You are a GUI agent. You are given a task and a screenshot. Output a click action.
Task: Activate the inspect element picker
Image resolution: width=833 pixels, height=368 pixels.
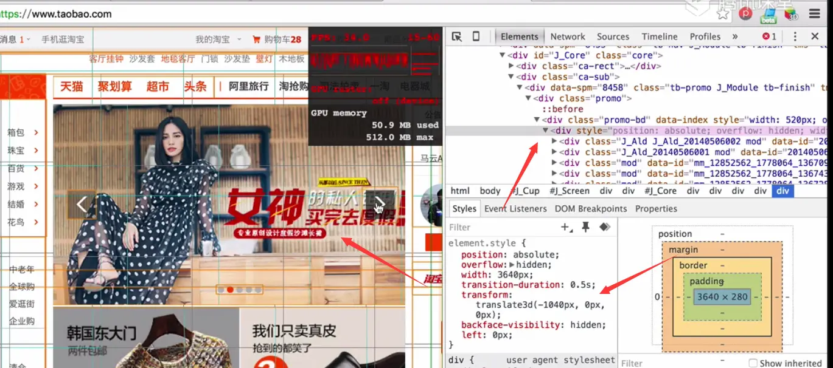coord(457,36)
